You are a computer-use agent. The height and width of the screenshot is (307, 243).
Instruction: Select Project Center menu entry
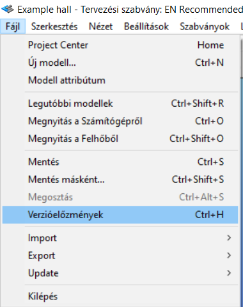point(120,45)
